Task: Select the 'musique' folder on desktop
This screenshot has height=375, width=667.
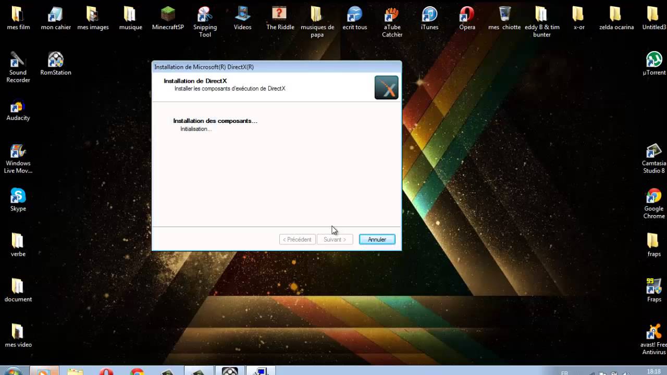Action: tap(130, 18)
